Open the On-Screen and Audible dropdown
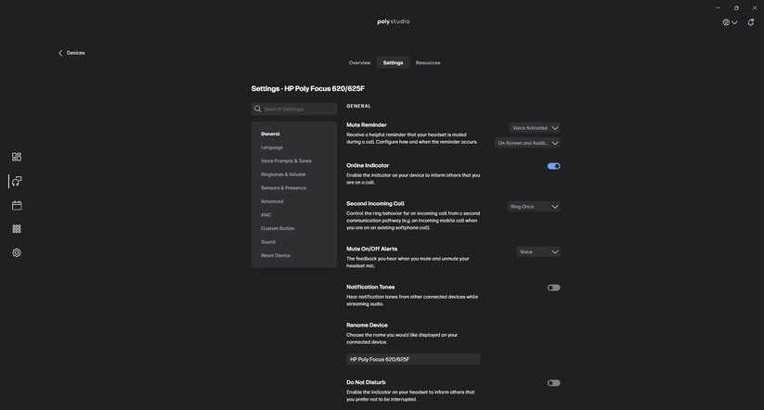This screenshot has width=764, height=410. coord(527,143)
